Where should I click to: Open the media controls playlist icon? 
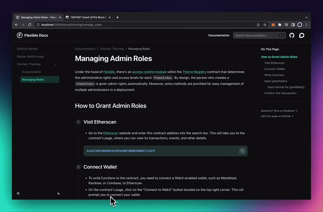pyautogui.click(x=286, y=25)
